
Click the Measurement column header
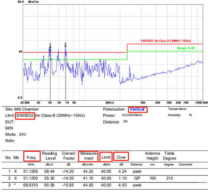click(x=88, y=156)
